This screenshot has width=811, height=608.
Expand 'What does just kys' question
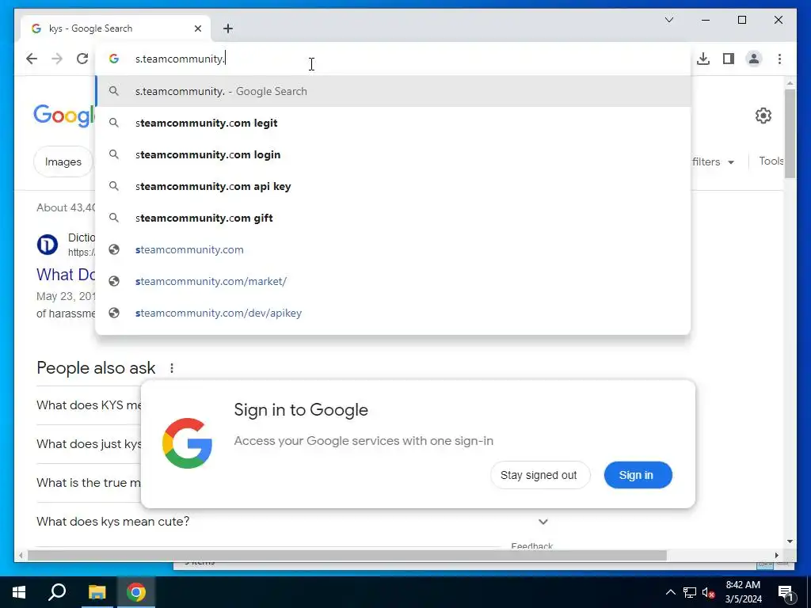pyautogui.click(x=89, y=444)
